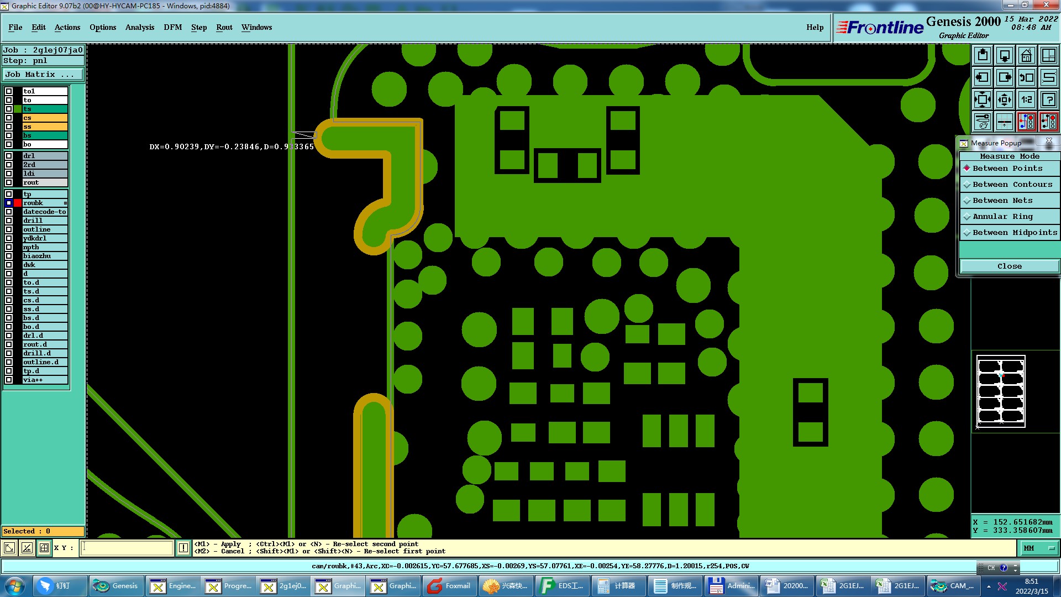
Task: Click the 1:2 zoom scale icon
Action: 1026,99
